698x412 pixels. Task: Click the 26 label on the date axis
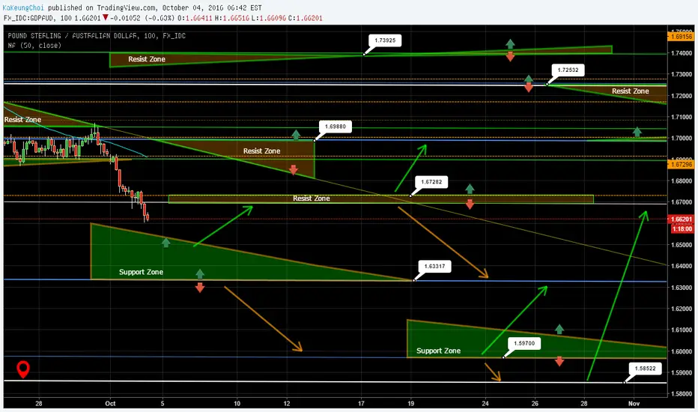535,404
